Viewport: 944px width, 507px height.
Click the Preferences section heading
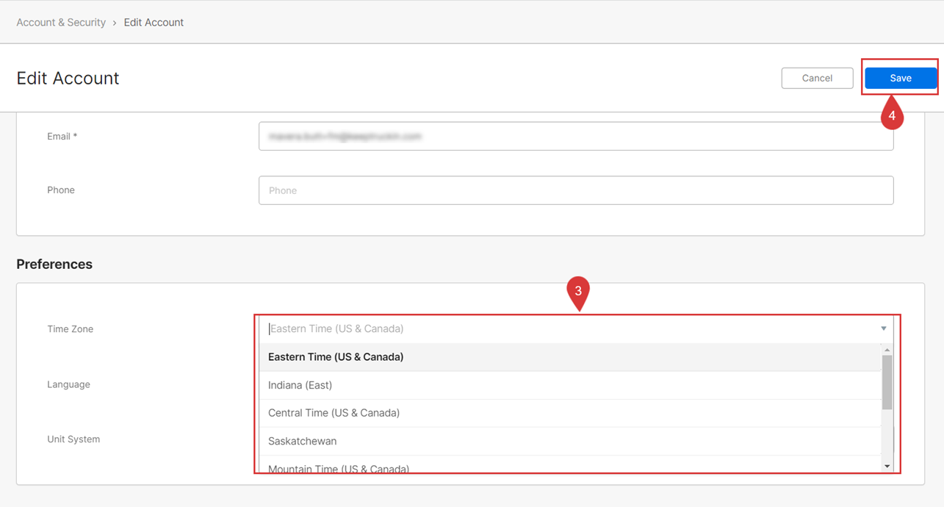(54, 265)
